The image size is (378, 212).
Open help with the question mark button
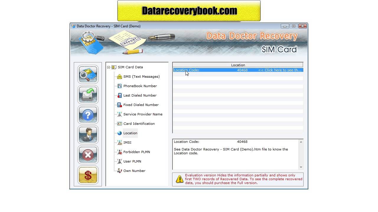pos(88,115)
